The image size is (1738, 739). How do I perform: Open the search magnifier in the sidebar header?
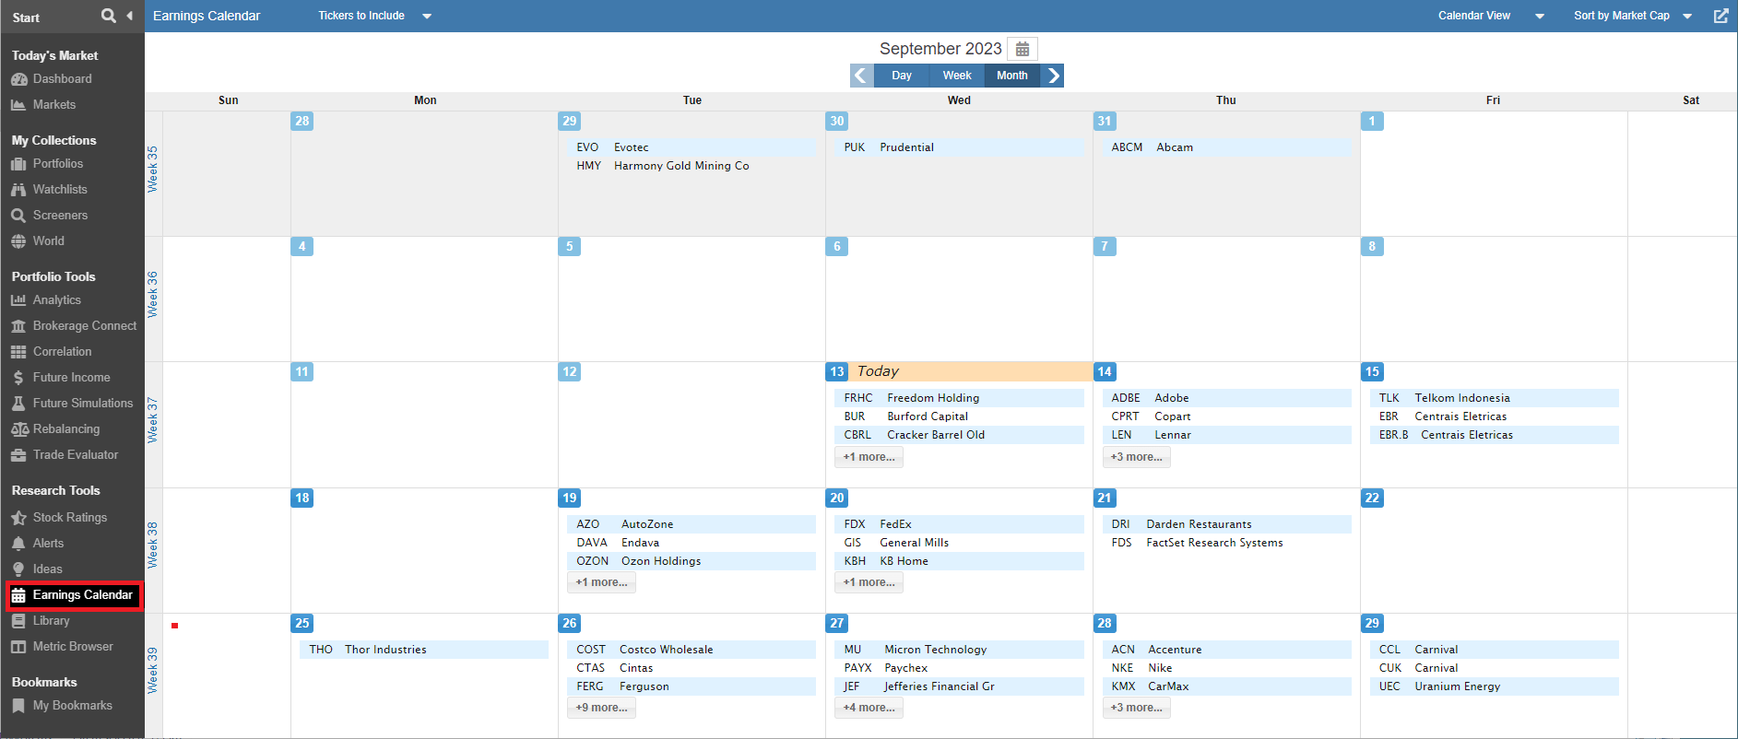click(x=108, y=16)
